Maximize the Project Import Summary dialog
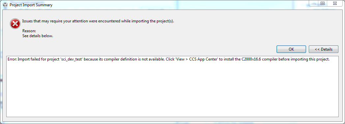The image size is (345, 124). [x=323, y=3]
